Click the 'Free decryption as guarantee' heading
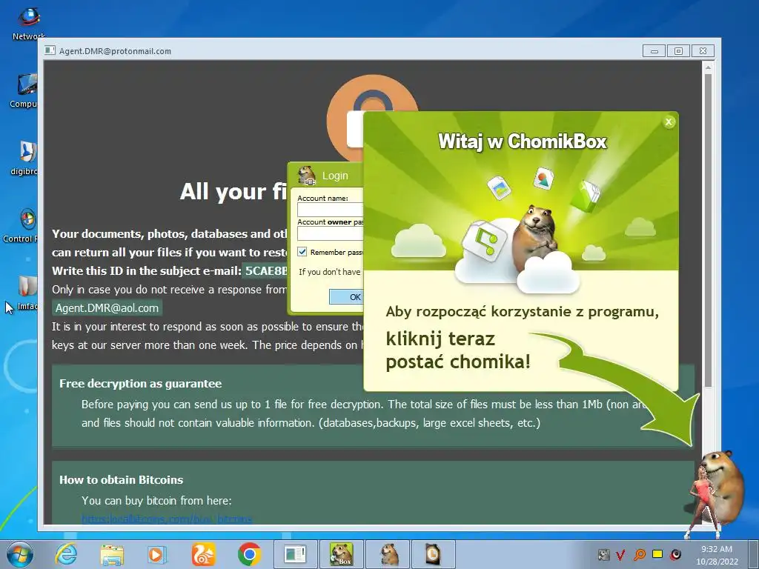Image resolution: width=759 pixels, height=569 pixels. [x=140, y=384]
